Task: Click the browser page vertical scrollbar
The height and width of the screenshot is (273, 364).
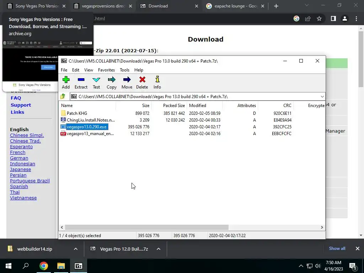Action: click(361, 59)
